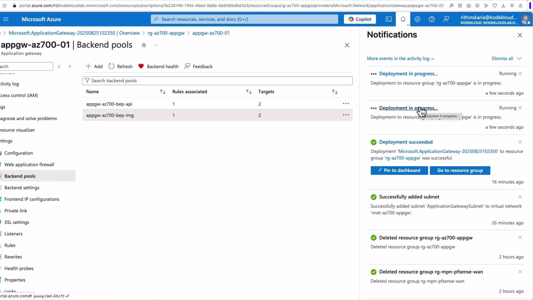This screenshot has width=533, height=300.
Task: Click the browser address bar URL
Action: click(x=231, y=6)
